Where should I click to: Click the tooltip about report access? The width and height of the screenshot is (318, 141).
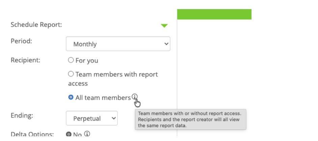(190, 119)
